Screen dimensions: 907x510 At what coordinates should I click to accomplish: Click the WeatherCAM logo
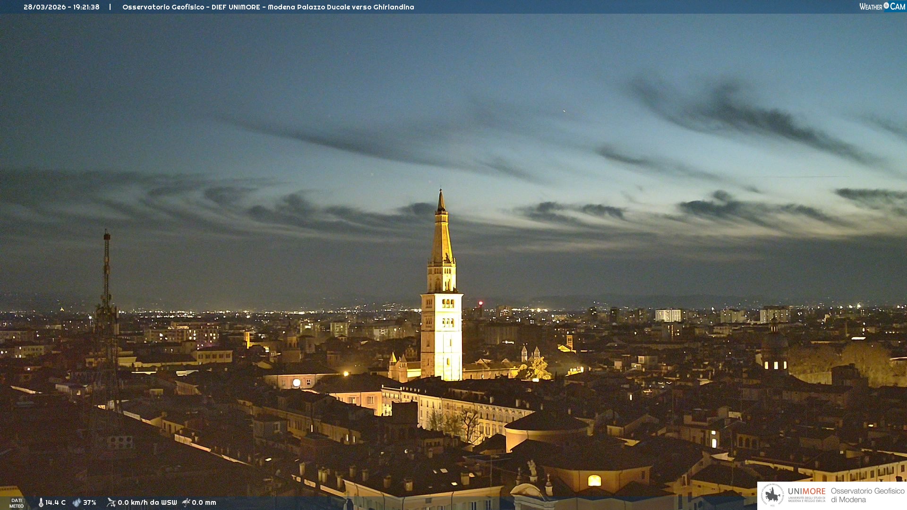click(882, 7)
